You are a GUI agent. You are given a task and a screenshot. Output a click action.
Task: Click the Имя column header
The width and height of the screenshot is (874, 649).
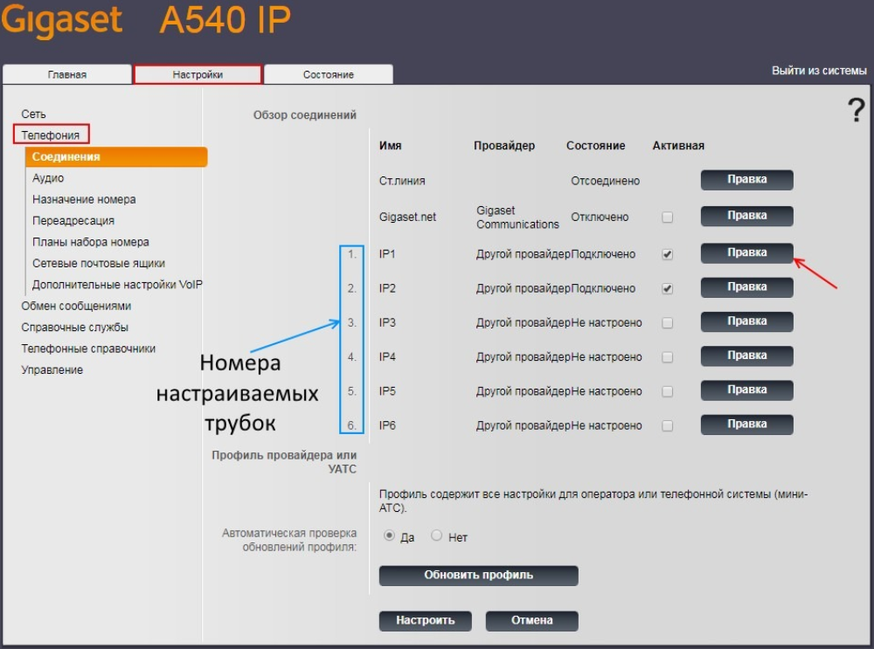coord(390,146)
